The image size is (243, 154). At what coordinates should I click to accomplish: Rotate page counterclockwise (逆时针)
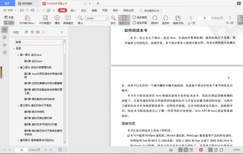166,20
